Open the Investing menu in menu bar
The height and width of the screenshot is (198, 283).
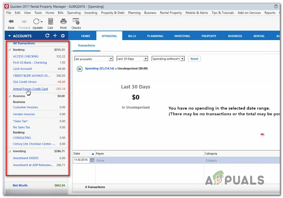pyautogui.click(x=91, y=13)
